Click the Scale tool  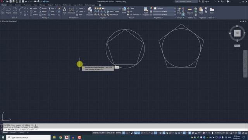coord(43,15)
